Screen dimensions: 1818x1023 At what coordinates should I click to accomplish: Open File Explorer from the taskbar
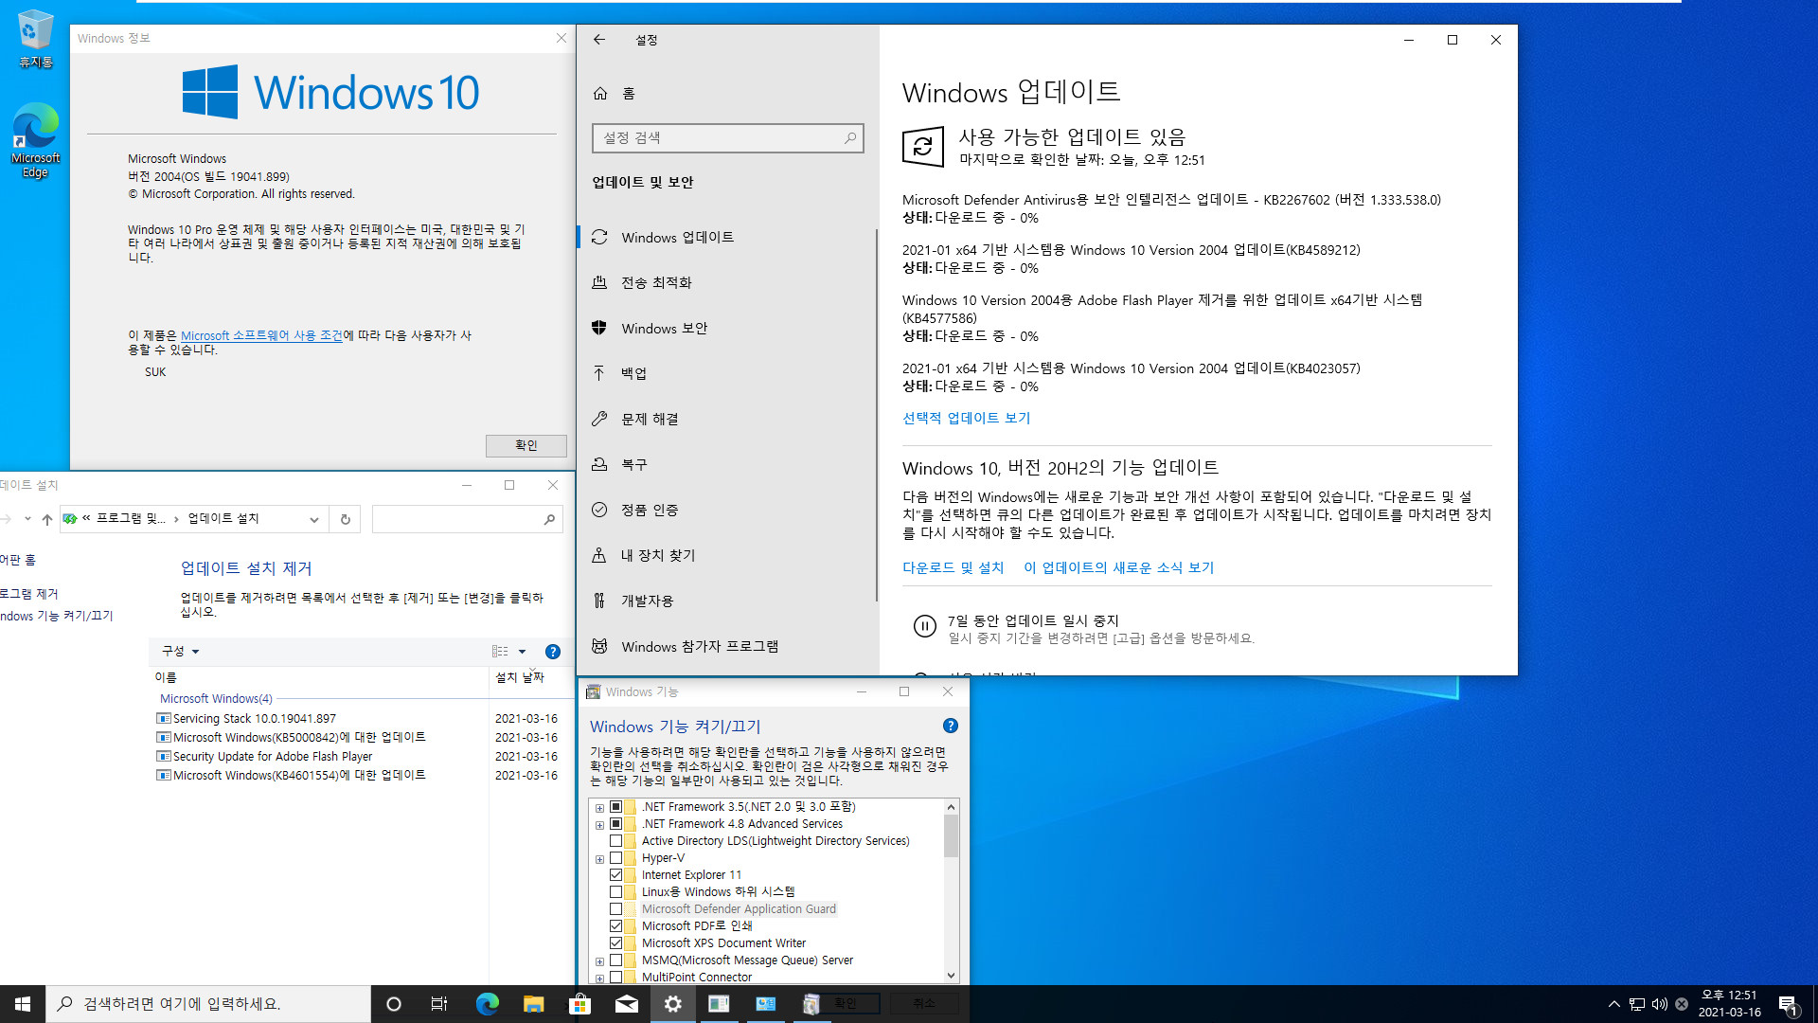(x=533, y=1004)
